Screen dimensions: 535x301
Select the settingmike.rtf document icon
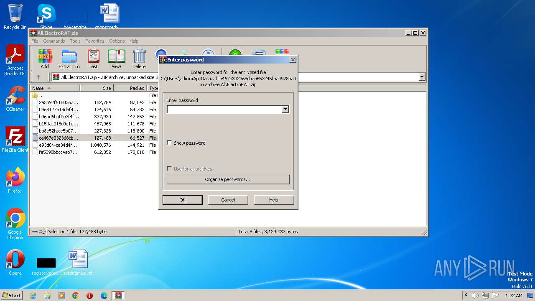[x=78, y=263]
